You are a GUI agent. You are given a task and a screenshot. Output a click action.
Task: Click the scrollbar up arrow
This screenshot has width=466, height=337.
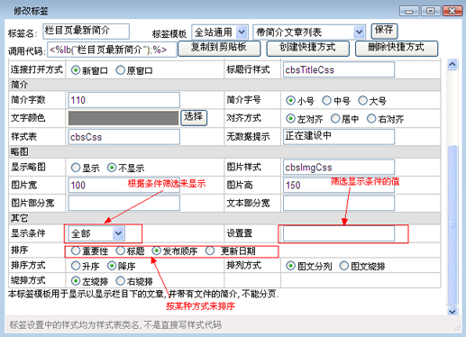click(x=452, y=64)
